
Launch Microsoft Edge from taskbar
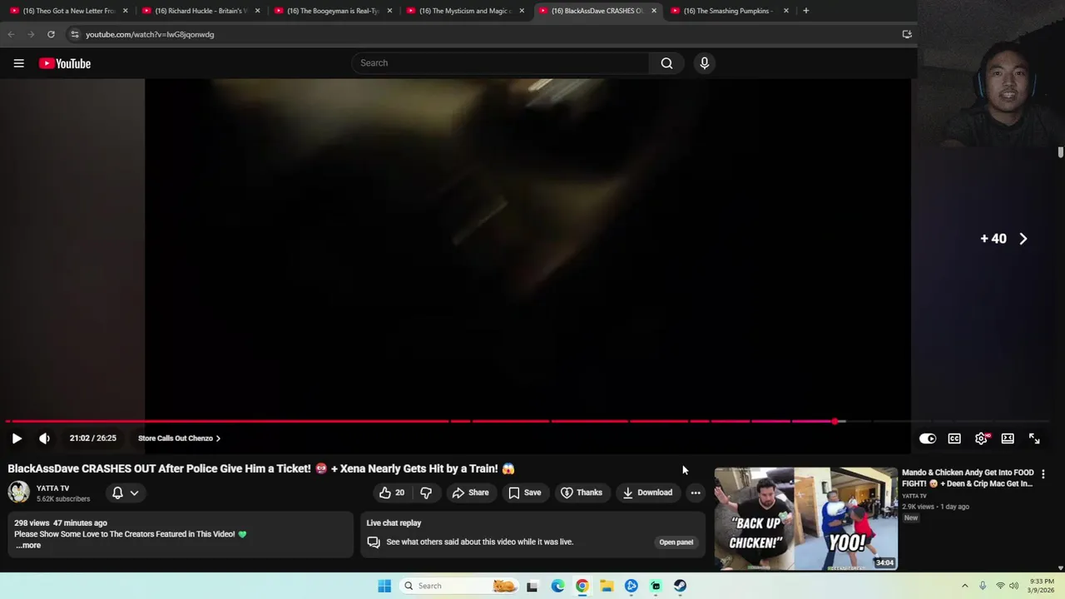(x=557, y=586)
